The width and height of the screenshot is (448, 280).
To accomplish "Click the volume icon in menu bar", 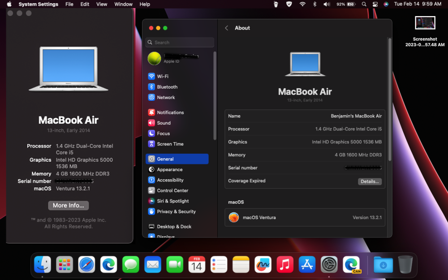I will click(x=327, y=4).
